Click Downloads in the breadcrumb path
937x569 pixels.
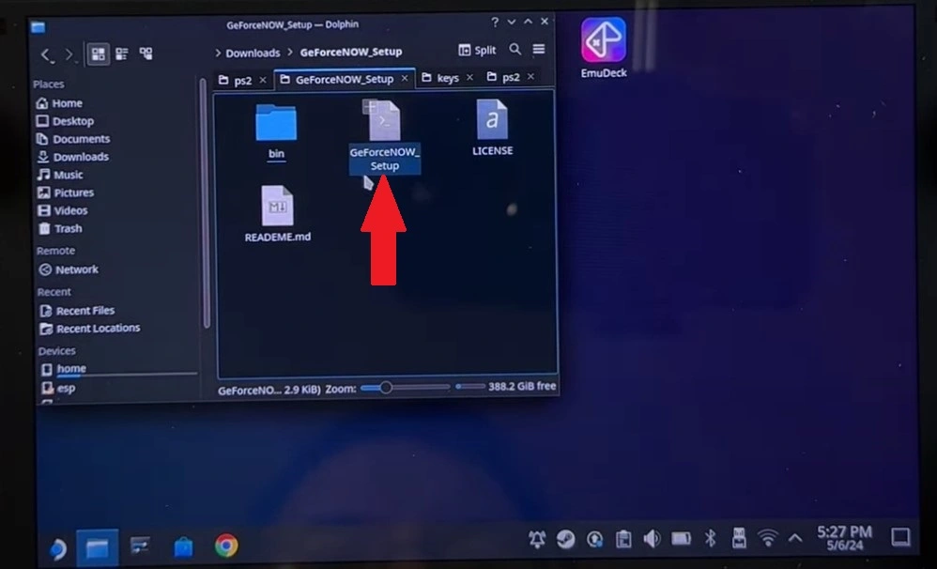[253, 53]
